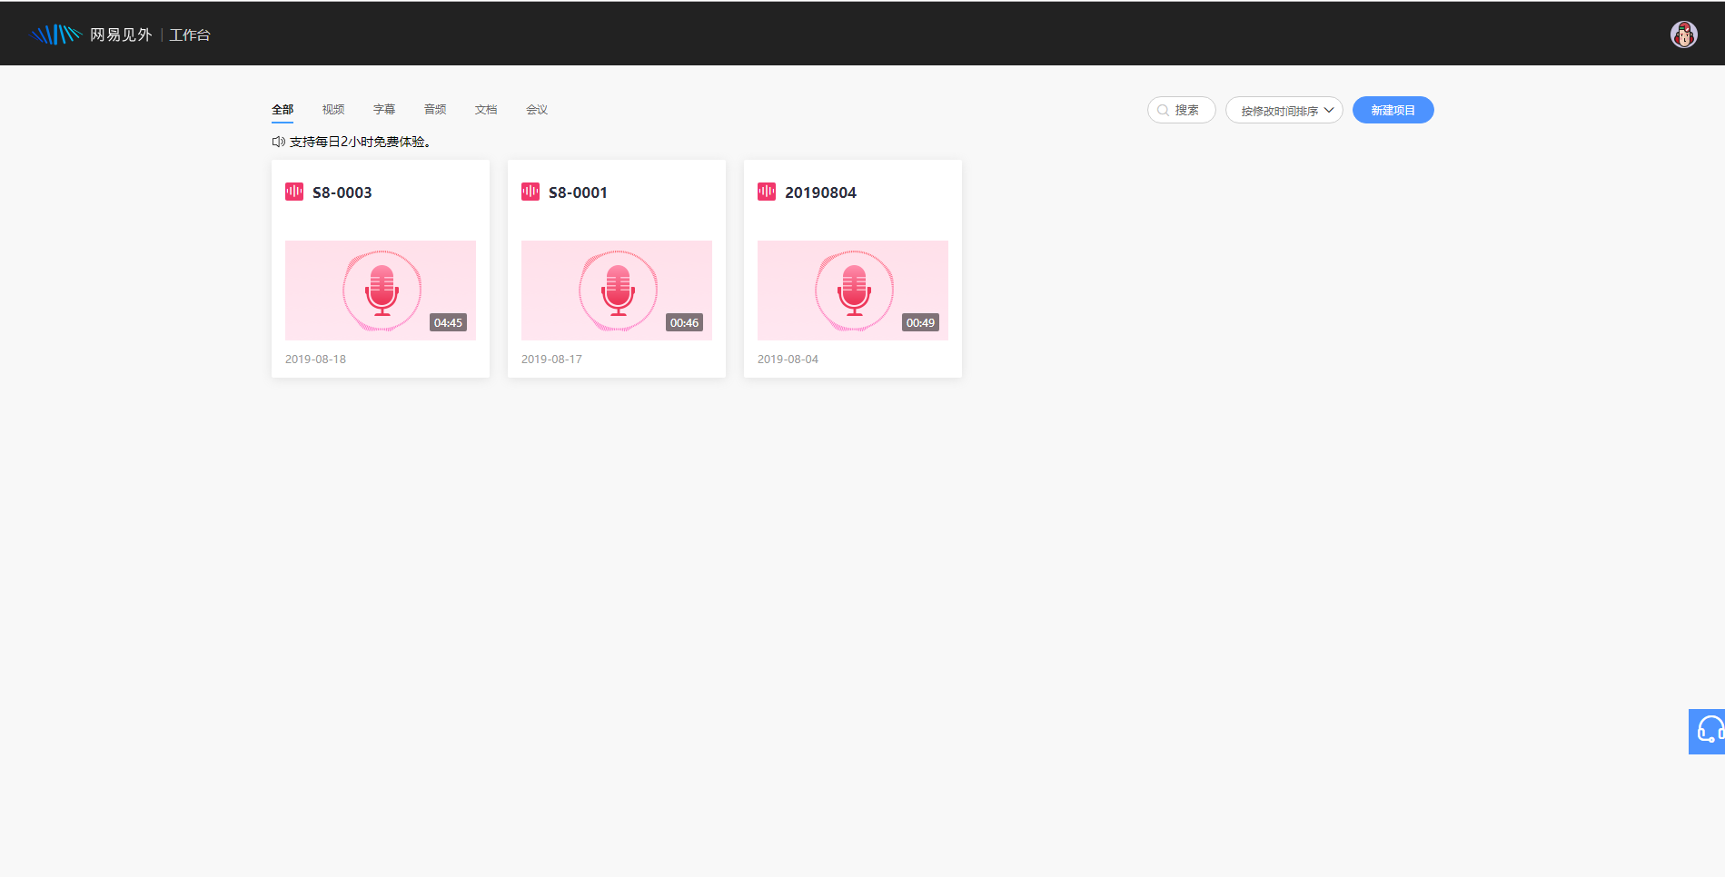The width and height of the screenshot is (1725, 877).
Task: Click the audio icon beside 20190804
Action: point(767,192)
